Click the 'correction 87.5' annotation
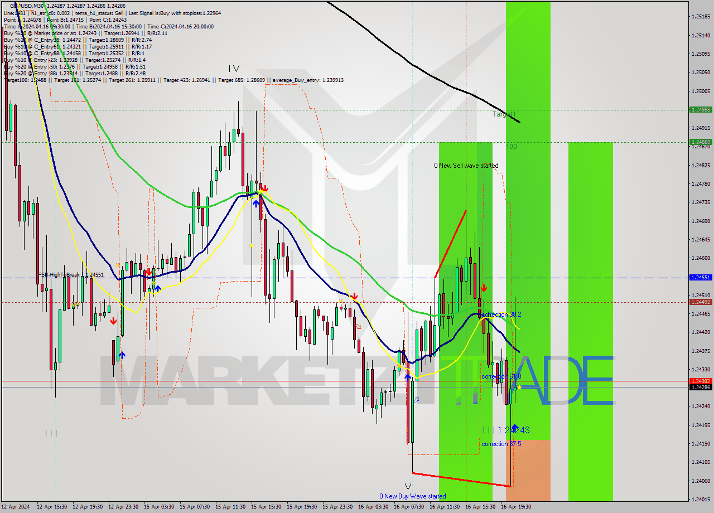Viewport: 714px width, 513px height. (x=501, y=444)
